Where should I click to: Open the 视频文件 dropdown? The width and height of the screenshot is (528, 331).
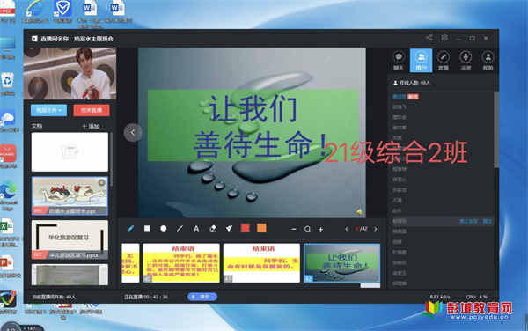(48, 110)
